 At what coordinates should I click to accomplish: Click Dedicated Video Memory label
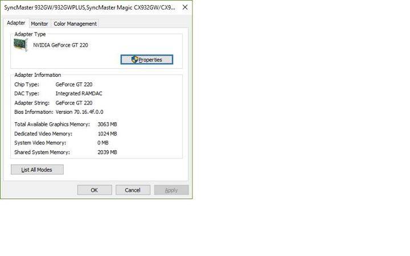tap(43, 134)
